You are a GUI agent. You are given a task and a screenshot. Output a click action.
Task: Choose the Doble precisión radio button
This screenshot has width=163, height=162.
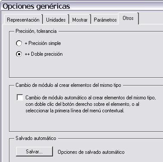(19, 54)
